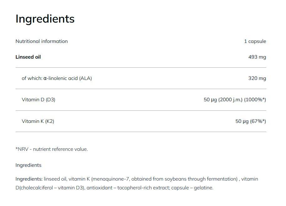Click the 320 mg value
The width and height of the screenshot is (286, 206).
257,78
